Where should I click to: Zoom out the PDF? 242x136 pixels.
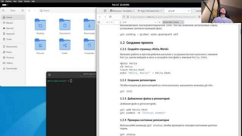[155, 22]
